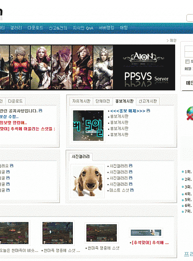The image size is (193, 261).
Task: Open the 다운로드 navigation bar item
Action: 35,28
